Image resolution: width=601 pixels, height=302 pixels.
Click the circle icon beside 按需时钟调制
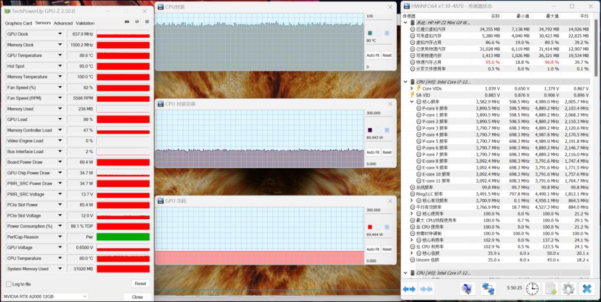(412, 234)
